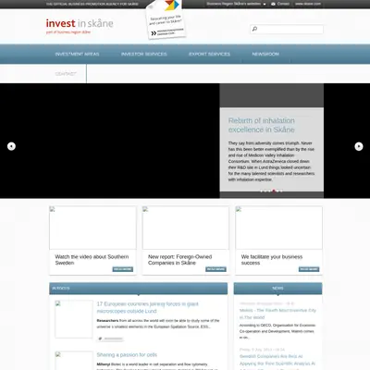This screenshot has height=370, width=370.
Task: Click the broken image icon in Southern Sweden card
Action: point(52,209)
